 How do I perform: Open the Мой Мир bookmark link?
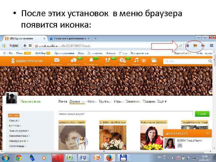pos(40,53)
